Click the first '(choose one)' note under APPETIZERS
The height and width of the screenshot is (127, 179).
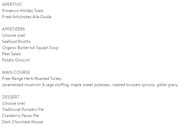13,35
